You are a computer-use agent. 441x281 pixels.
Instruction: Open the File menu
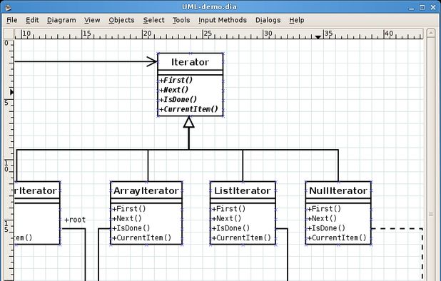point(12,20)
